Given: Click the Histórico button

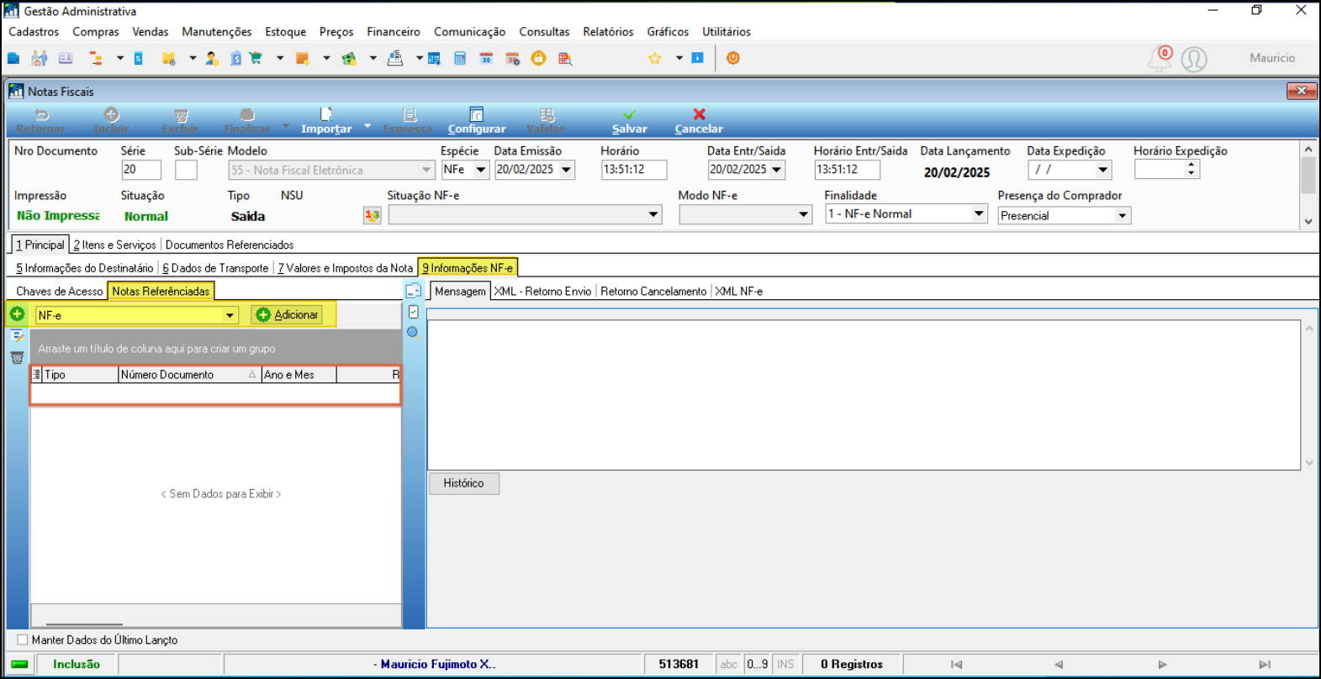Looking at the screenshot, I should (464, 483).
